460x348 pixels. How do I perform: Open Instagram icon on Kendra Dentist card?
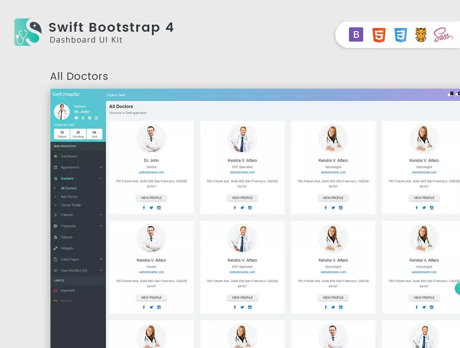coord(159,307)
